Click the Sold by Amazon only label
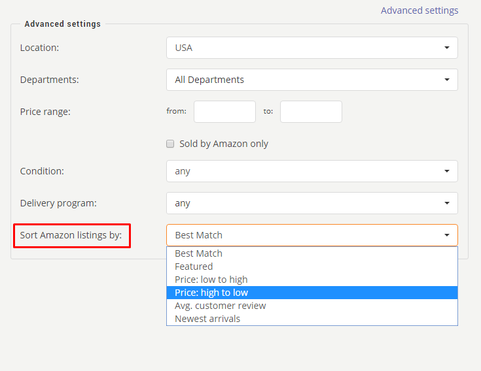This screenshot has width=481, height=371. click(224, 144)
